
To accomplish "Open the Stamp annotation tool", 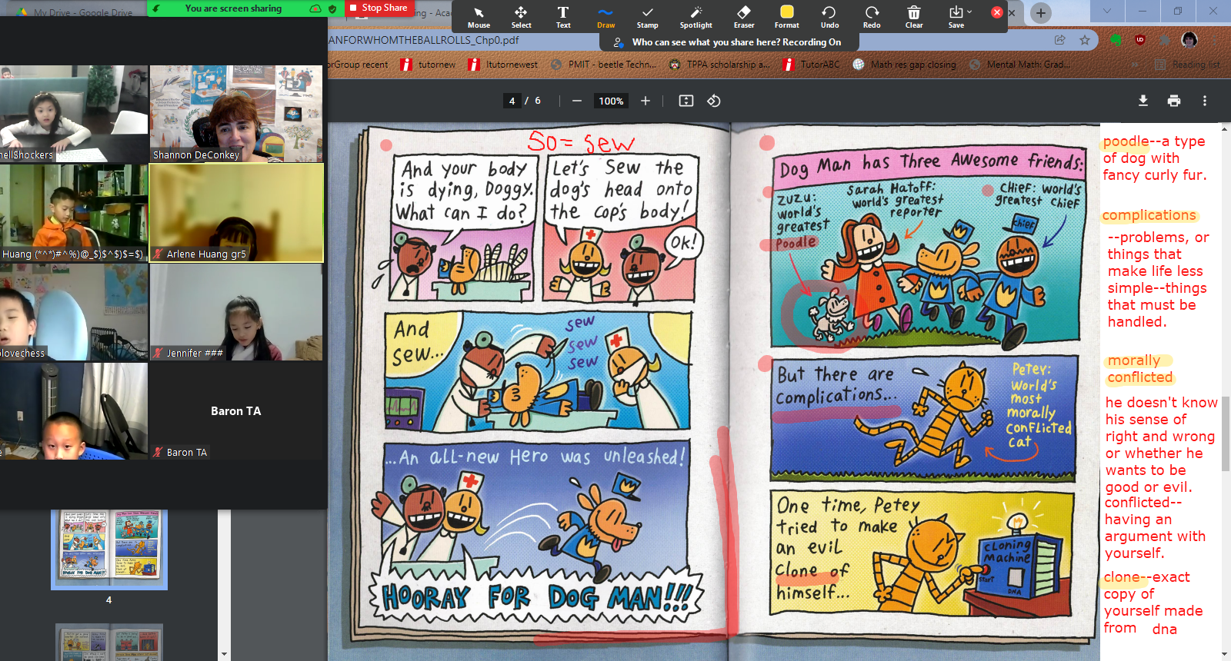I will 648,16.
